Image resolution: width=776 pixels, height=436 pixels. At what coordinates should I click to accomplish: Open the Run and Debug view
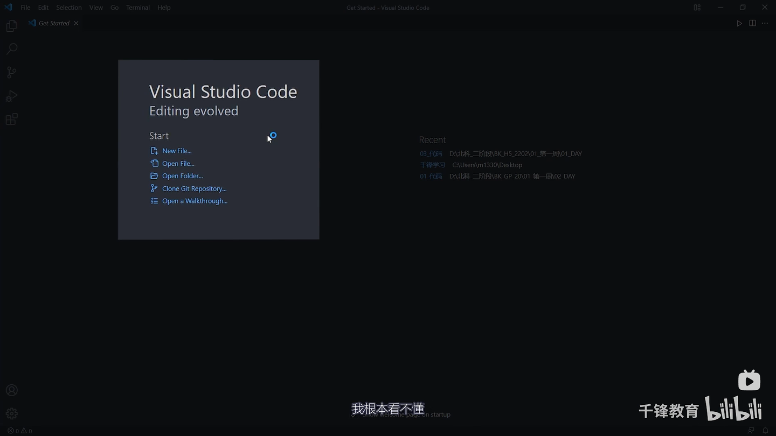coord(11,96)
